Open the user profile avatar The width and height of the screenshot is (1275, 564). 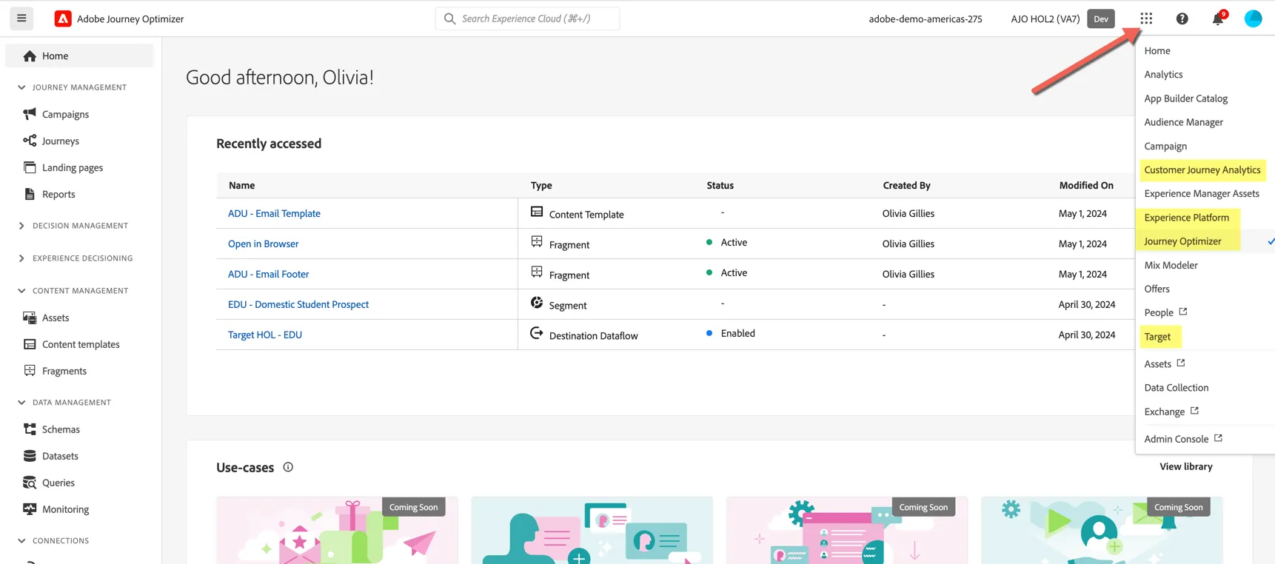tap(1253, 19)
